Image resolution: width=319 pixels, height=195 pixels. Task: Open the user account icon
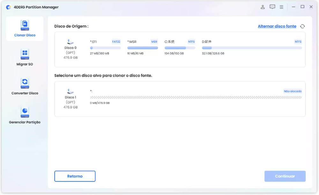(263, 7)
